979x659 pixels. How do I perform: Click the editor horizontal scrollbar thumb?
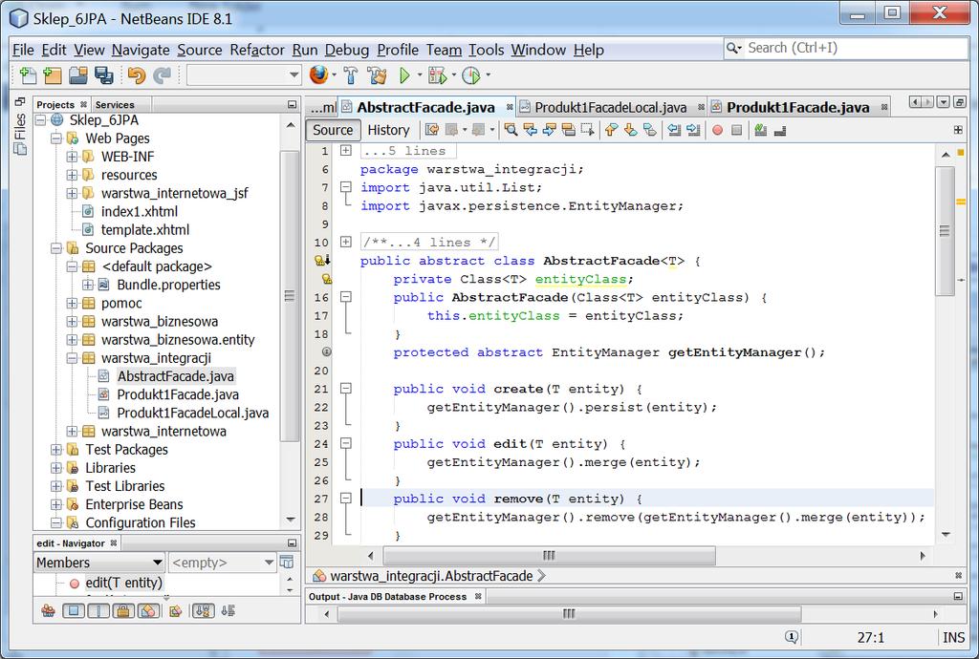click(x=549, y=556)
